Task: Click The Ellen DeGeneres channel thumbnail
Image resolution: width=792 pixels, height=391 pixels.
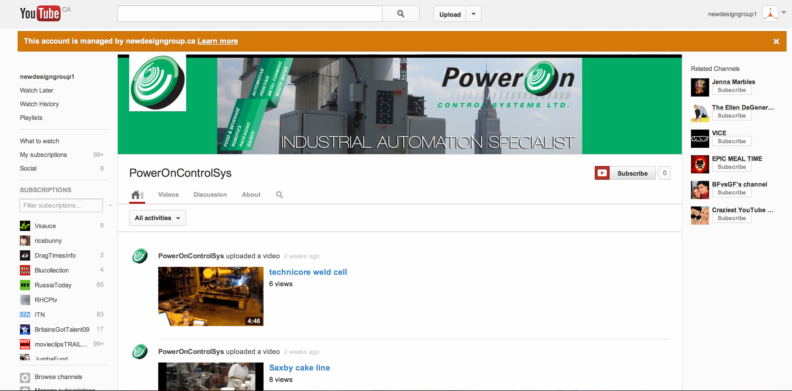Action: click(700, 113)
